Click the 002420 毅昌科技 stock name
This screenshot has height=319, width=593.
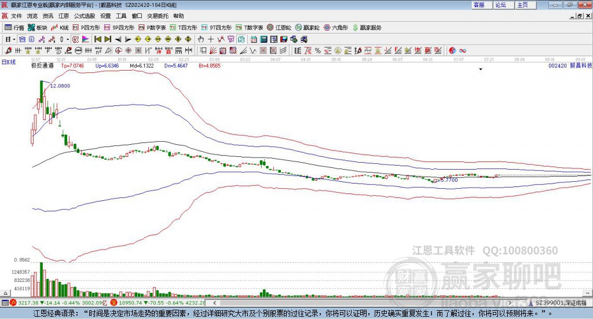click(570, 65)
